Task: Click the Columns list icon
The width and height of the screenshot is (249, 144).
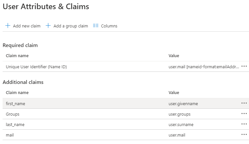Action: [x=95, y=26]
